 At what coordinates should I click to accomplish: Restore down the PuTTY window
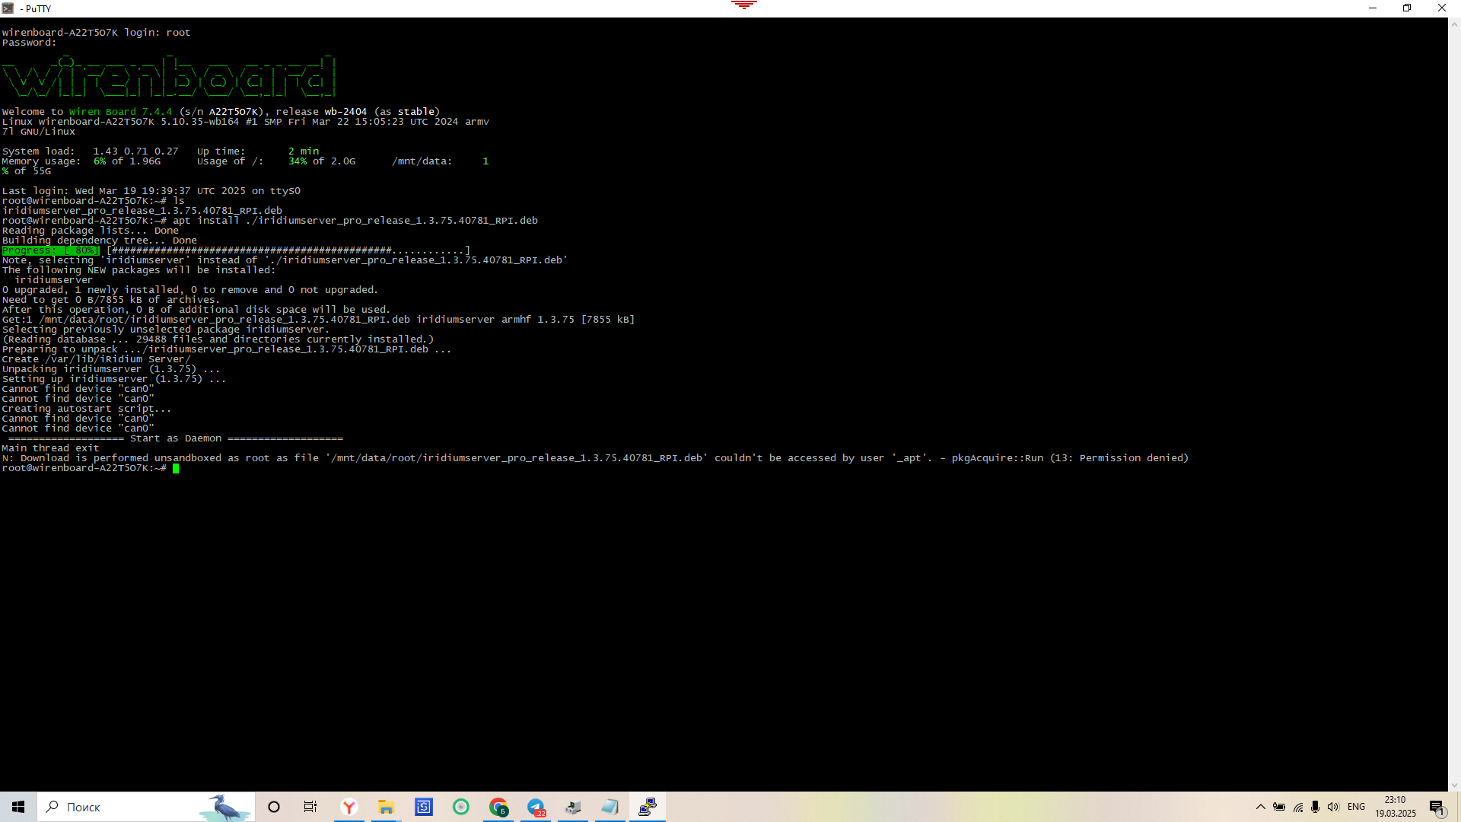(1407, 8)
